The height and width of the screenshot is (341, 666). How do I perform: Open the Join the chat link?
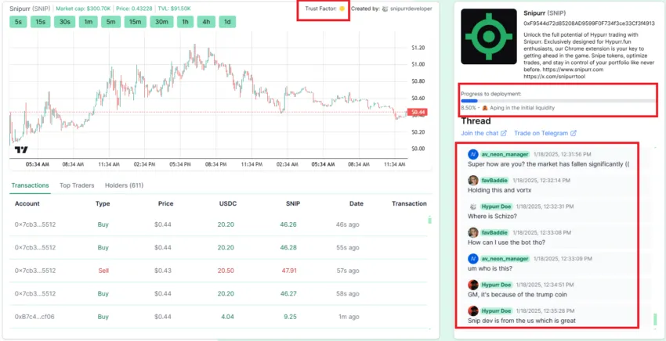tap(480, 133)
